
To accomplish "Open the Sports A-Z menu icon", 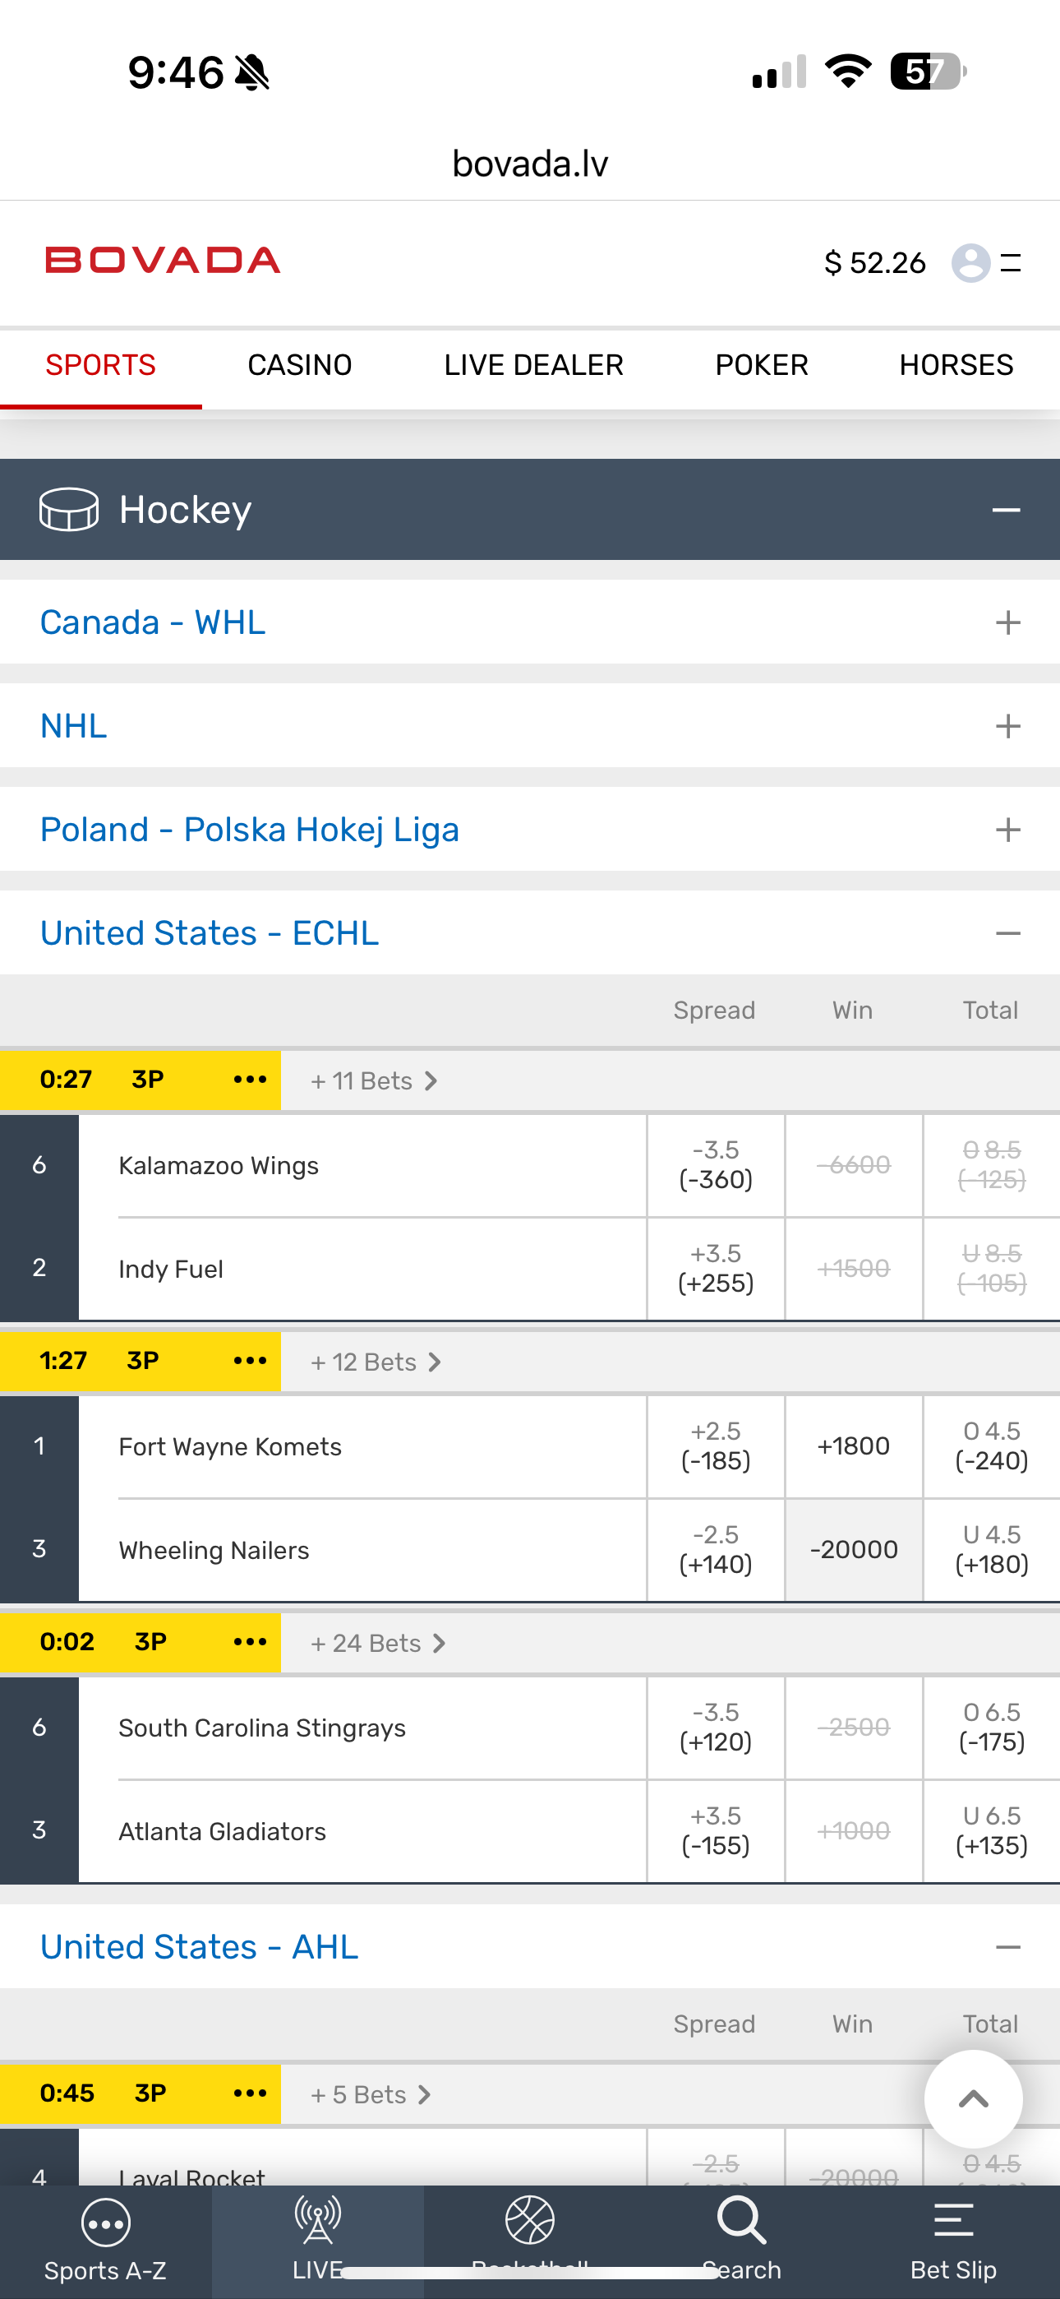I will (x=105, y=2223).
